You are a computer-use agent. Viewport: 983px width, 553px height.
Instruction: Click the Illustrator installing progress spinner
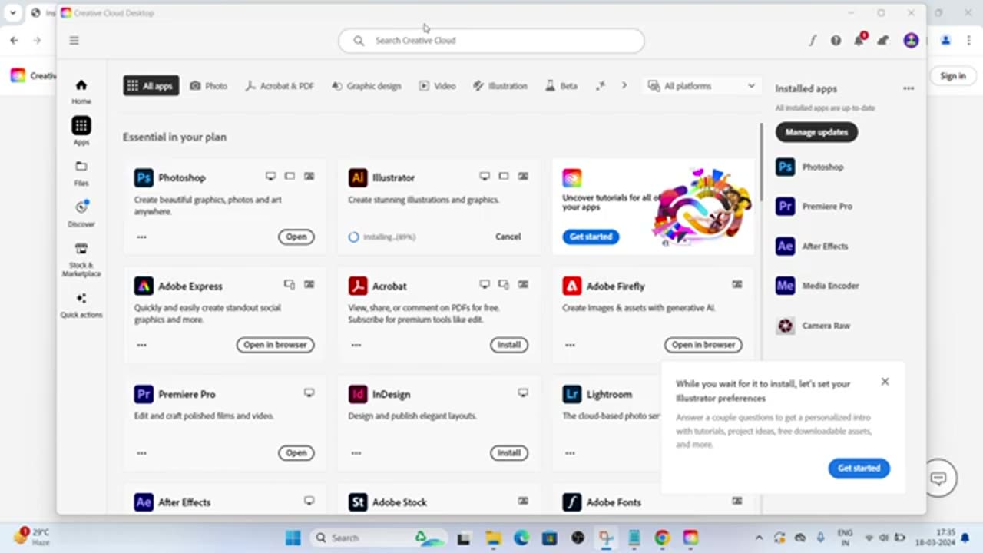coord(353,237)
